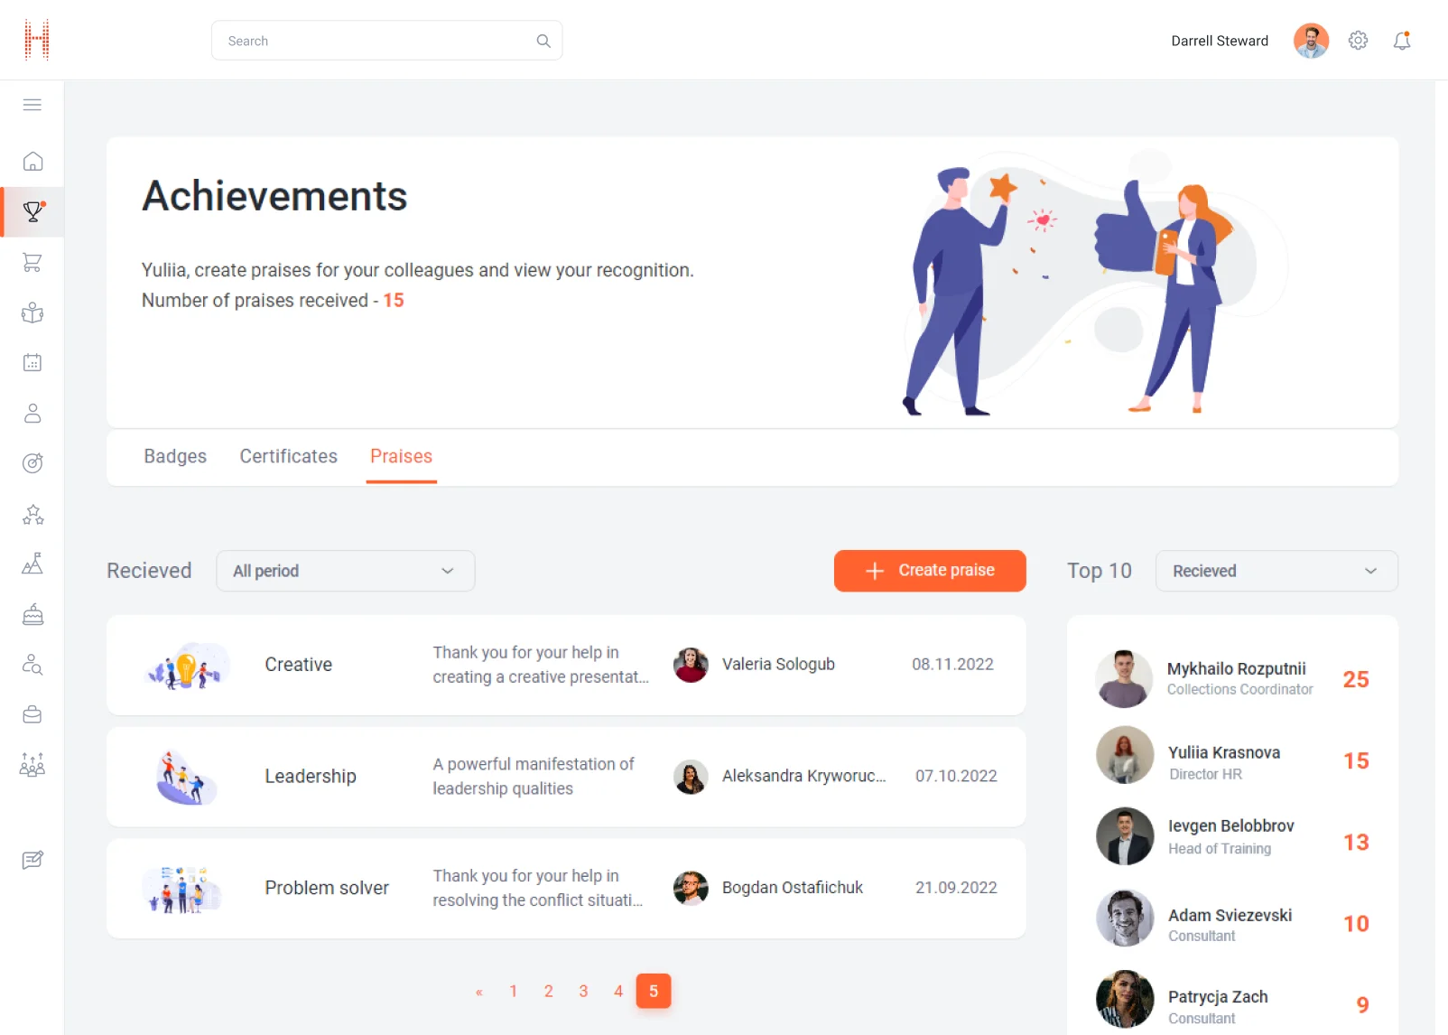The height and width of the screenshot is (1035, 1448).
Task: Click the notification bell icon
Action: [1401, 41]
